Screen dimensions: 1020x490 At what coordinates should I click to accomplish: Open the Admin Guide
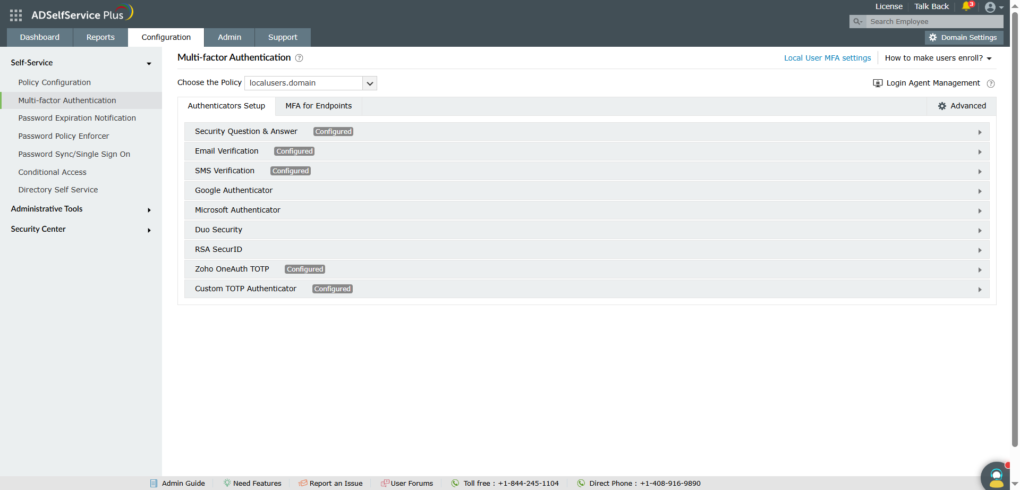pos(183,483)
